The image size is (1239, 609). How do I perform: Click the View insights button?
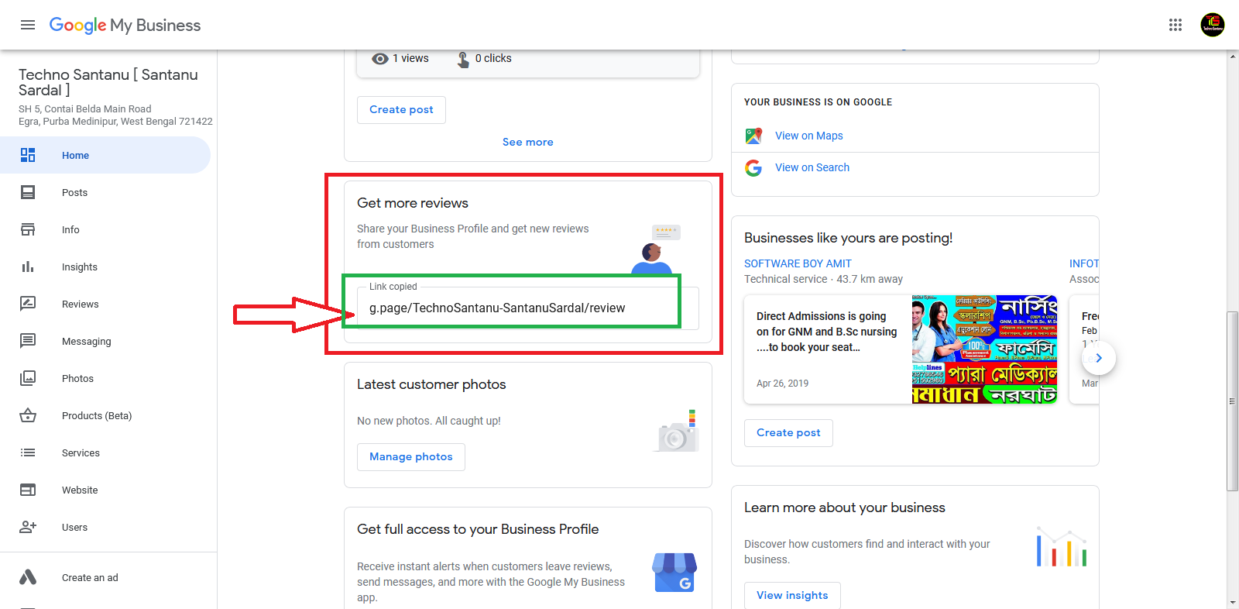pos(791,595)
